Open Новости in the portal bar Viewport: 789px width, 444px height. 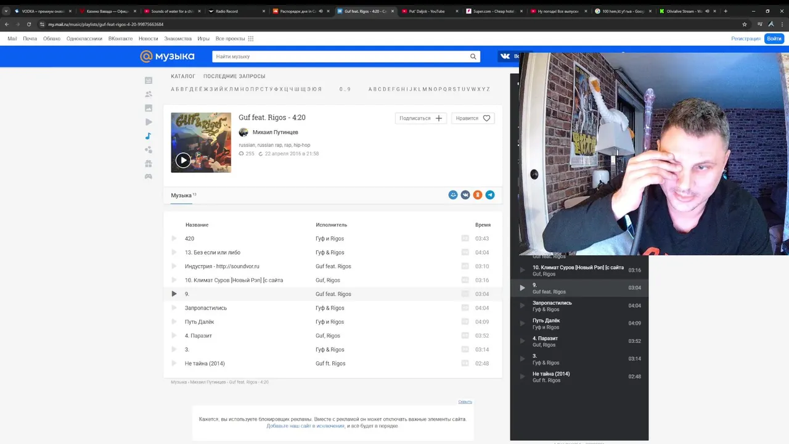pyautogui.click(x=149, y=38)
